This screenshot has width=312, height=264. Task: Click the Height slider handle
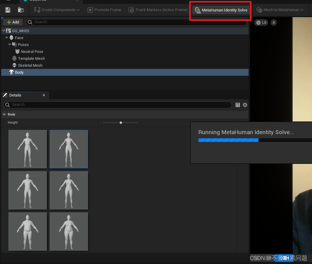coord(121,123)
